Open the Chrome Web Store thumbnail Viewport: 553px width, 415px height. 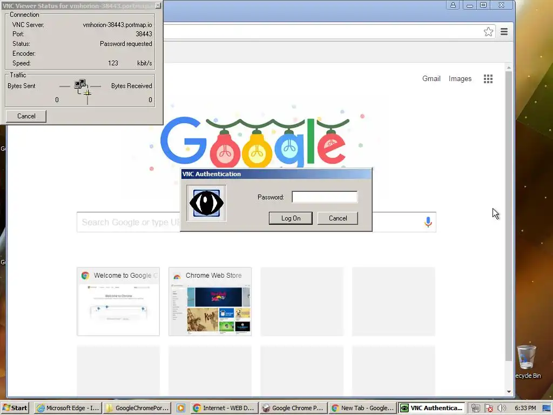pyautogui.click(x=210, y=302)
